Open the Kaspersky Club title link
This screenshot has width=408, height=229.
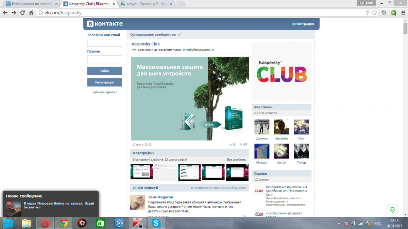pyautogui.click(x=146, y=44)
